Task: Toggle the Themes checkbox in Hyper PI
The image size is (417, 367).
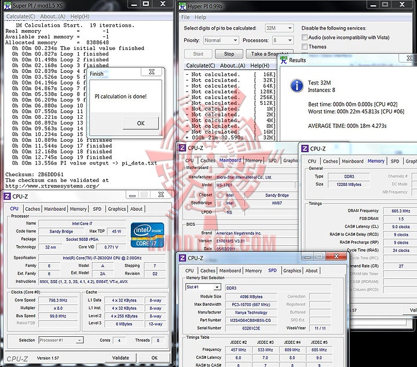Action: (x=305, y=46)
